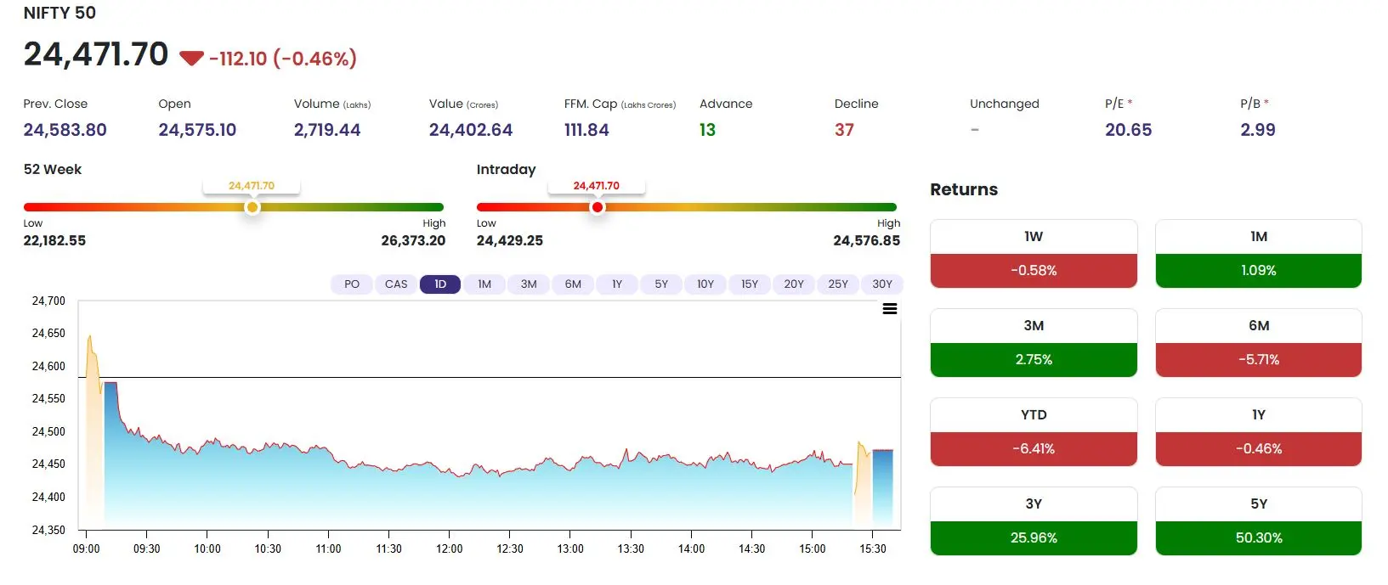Click the 52 Week slider marker
Screen dimensions: 1388x585
pos(252,207)
